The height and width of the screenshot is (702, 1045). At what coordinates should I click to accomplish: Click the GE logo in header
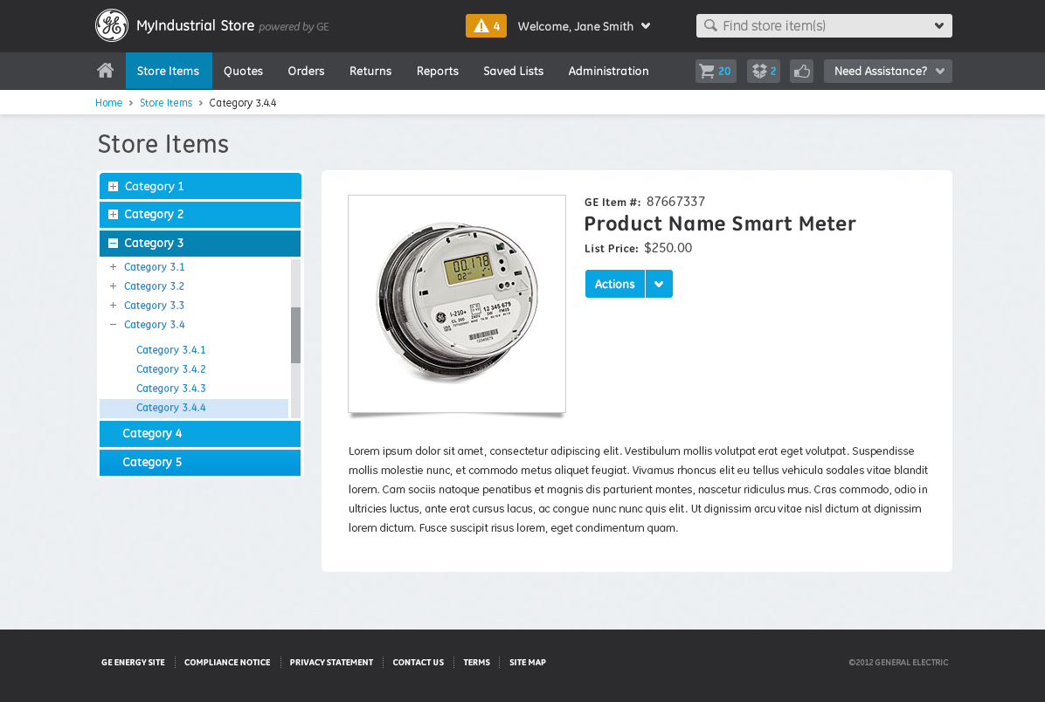click(112, 25)
